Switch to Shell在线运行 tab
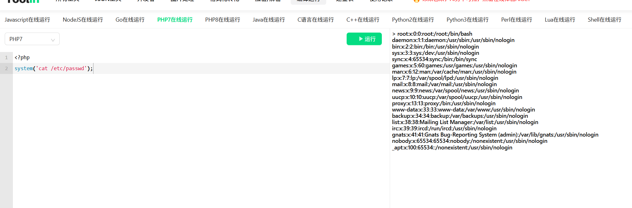Screen dimensions: 632x208 pos(605,20)
